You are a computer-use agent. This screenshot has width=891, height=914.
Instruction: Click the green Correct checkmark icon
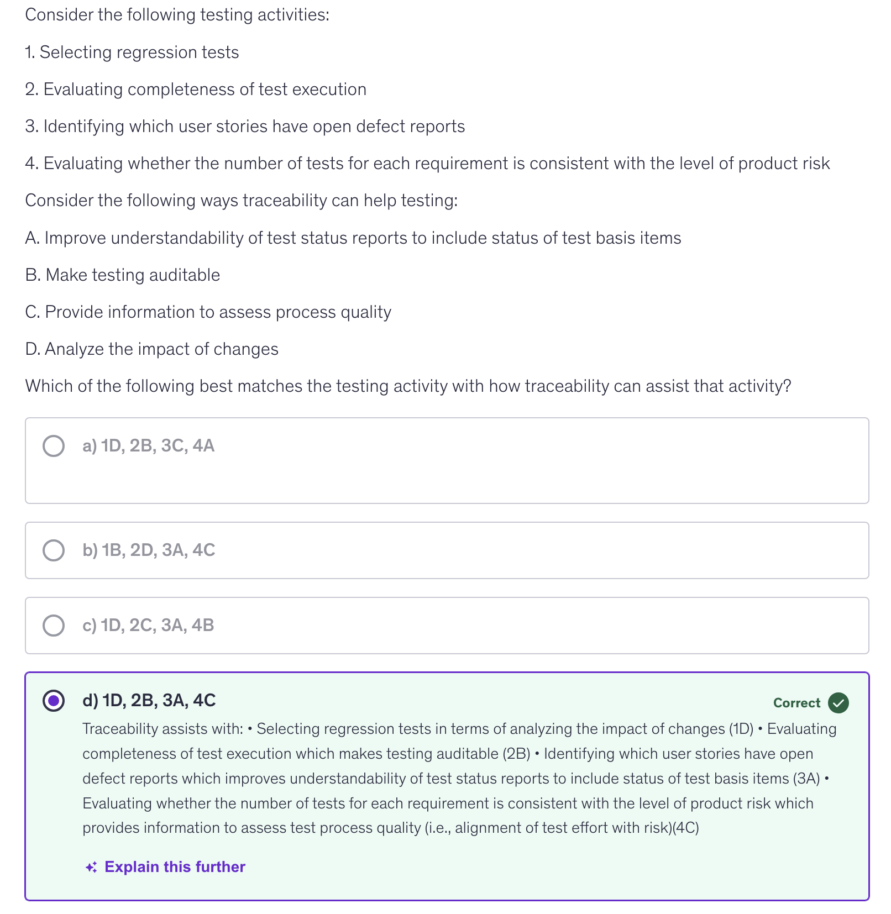tap(838, 703)
